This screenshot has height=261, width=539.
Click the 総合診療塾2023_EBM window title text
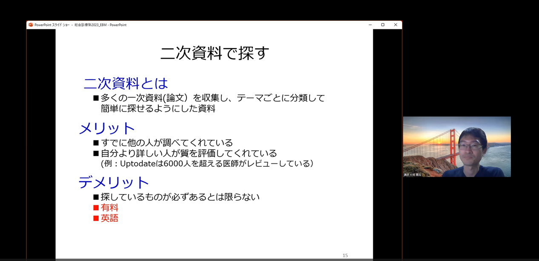point(90,25)
